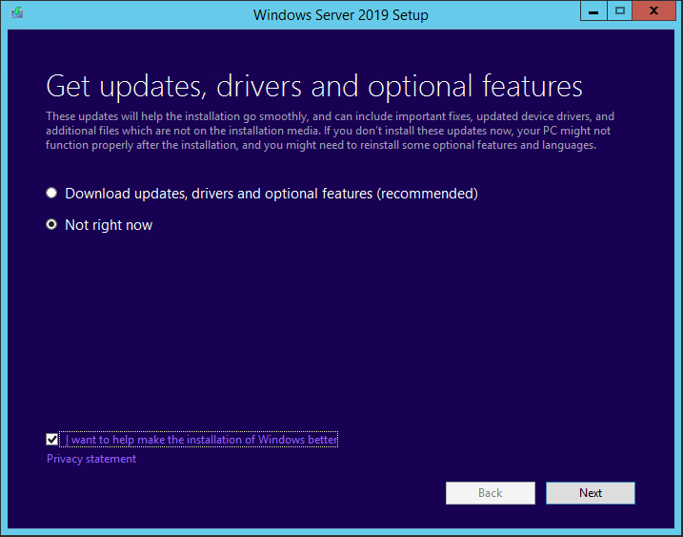Image resolution: width=683 pixels, height=537 pixels.
Task: Click the 'Not right now' label text
Action: click(109, 225)
